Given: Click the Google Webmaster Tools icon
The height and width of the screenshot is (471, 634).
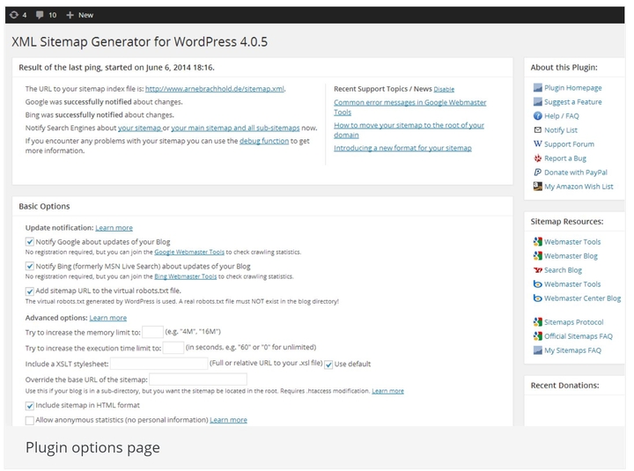Looking at the screenshot, I should coord(537,242).
